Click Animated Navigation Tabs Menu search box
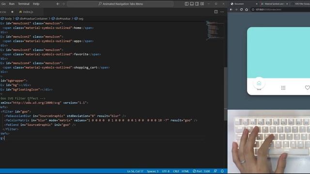The image size is (310, 174). pos(121,4)
